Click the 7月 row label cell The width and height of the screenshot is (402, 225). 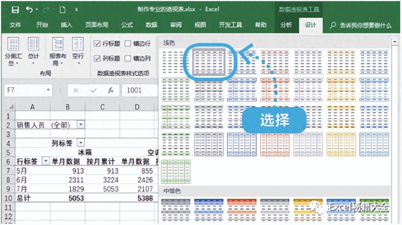[x=33, y=189]
